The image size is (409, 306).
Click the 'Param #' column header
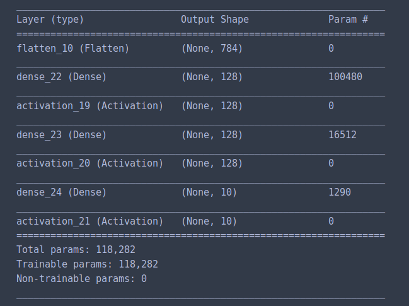point(349,20)
